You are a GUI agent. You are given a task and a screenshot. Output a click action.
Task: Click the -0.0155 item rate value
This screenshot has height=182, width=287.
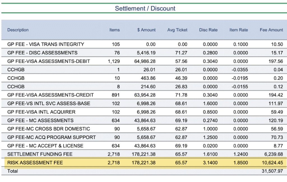coord(240,87)
